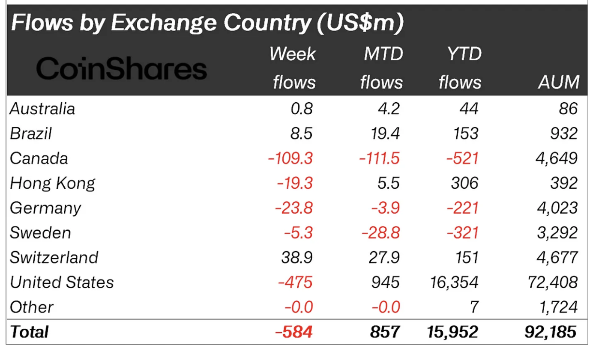Screen dimensions: 593x357
Task: Select the Total row label
Action: pos(30,332)
